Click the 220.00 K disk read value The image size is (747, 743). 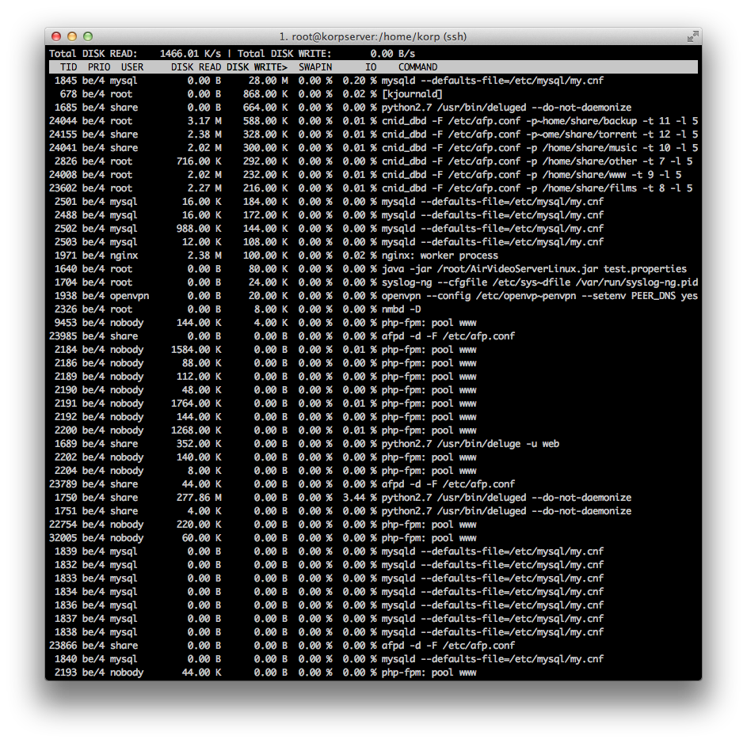click(199, 525)
